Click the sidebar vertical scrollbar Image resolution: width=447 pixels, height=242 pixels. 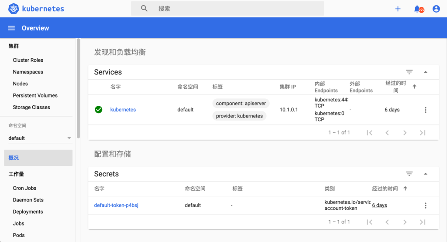(79, 88)
